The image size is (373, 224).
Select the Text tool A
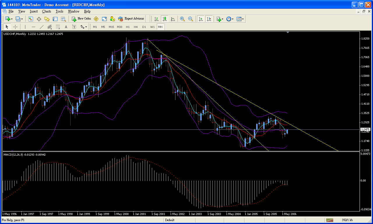pos(66,27)
